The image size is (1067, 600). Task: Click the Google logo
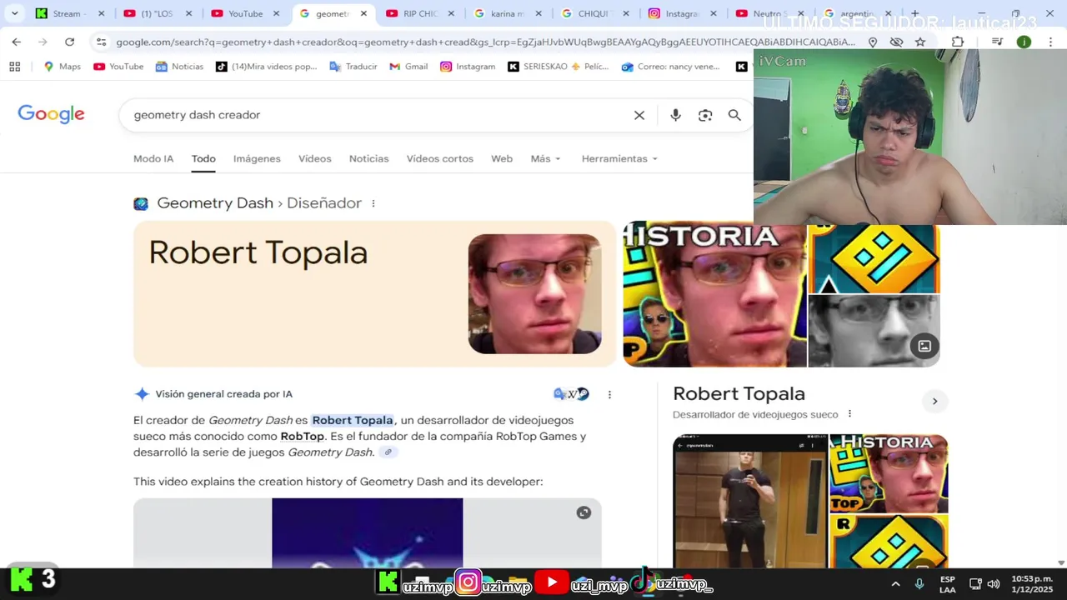(x=51, y=114)
